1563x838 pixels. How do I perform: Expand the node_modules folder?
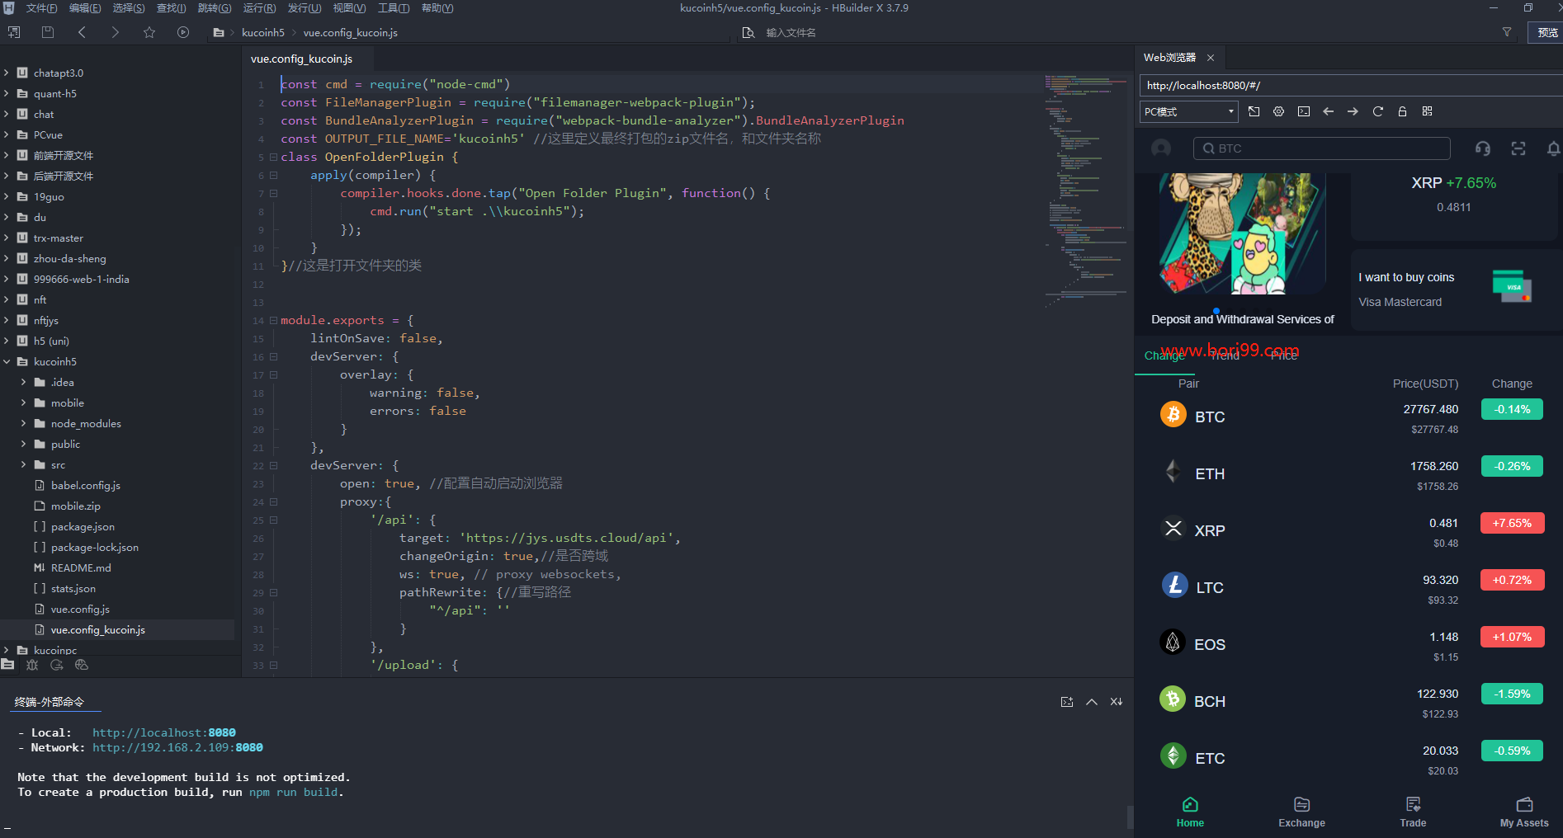(x=23, y=423)
